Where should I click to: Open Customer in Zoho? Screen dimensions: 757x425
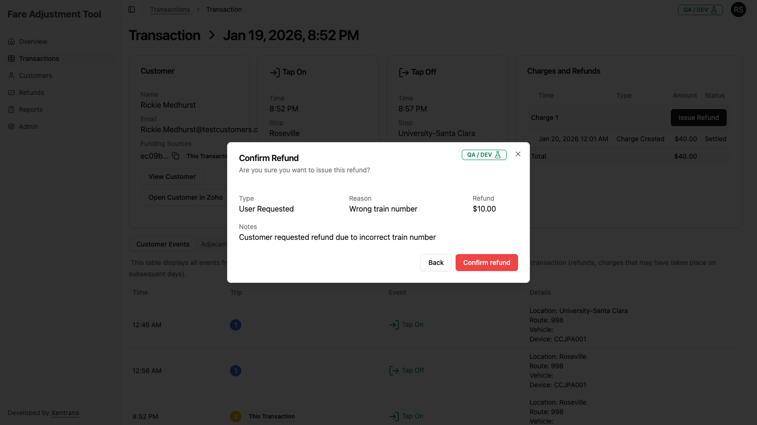tap(185, 197)
